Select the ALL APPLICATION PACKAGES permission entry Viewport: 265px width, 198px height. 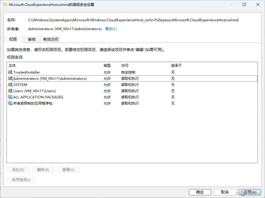(132, 97)
